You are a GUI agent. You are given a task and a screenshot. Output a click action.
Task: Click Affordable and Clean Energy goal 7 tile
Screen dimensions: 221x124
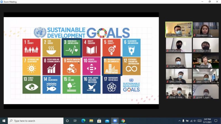pyautogui.click(x=31, y=66)
